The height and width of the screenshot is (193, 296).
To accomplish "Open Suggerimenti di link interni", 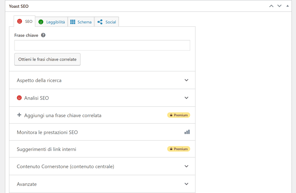I will tap(102, 149).
